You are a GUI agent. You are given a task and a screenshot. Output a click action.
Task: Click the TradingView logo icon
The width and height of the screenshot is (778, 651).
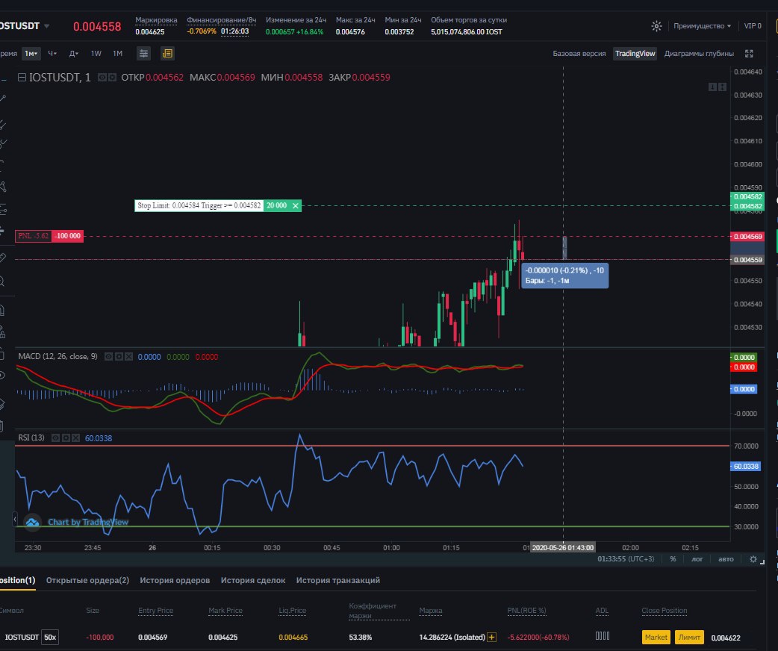pos(32,522)
